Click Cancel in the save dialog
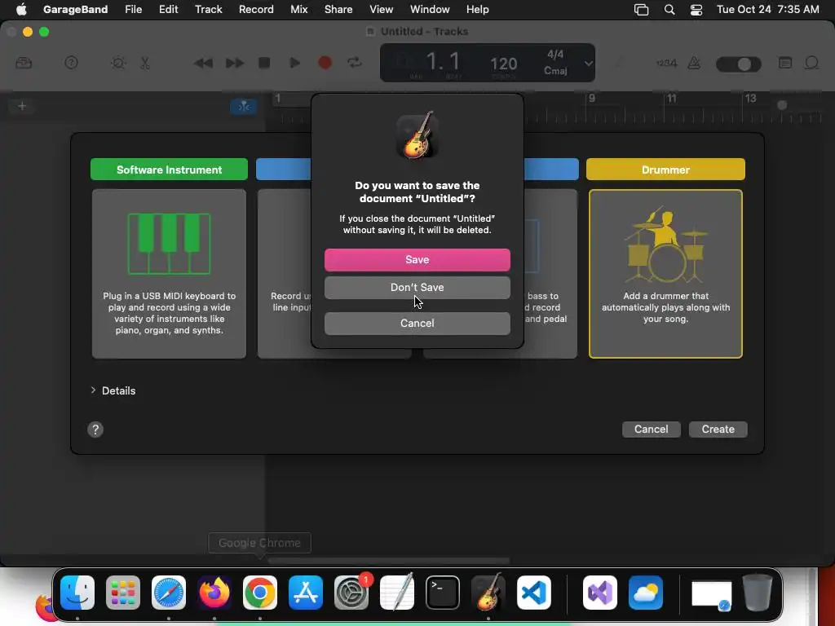The width and height of the screenshot is (835, 626). click(x=417, y=323)
